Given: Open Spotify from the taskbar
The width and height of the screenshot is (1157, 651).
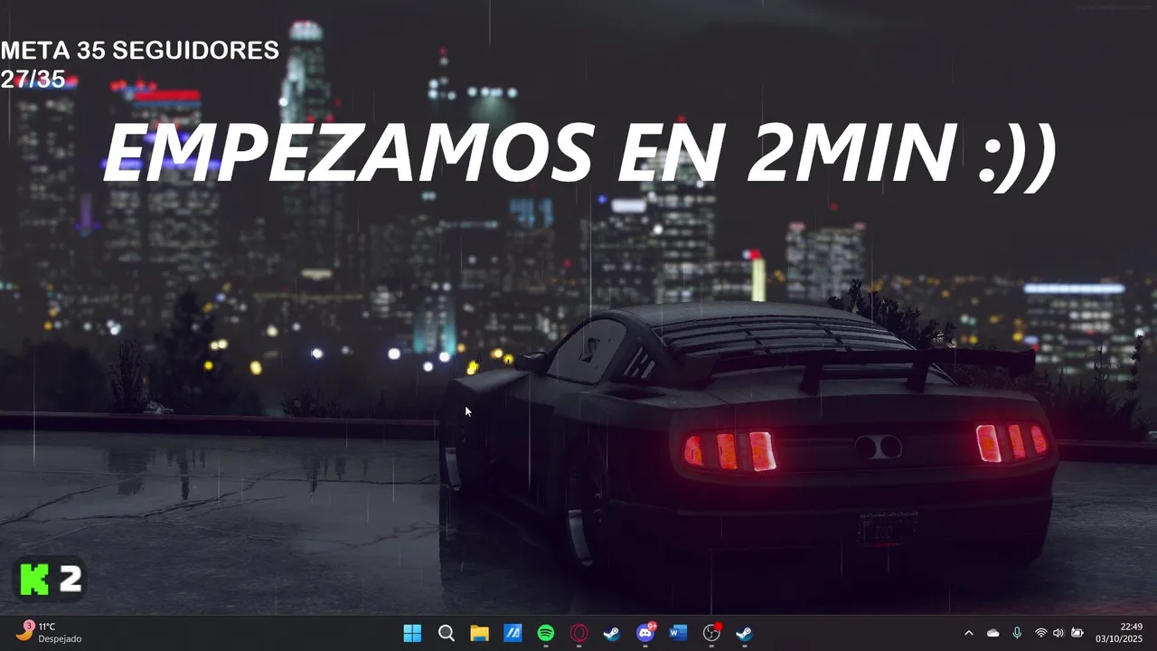Looking at the screenshot, I should (x=546, y=633).
